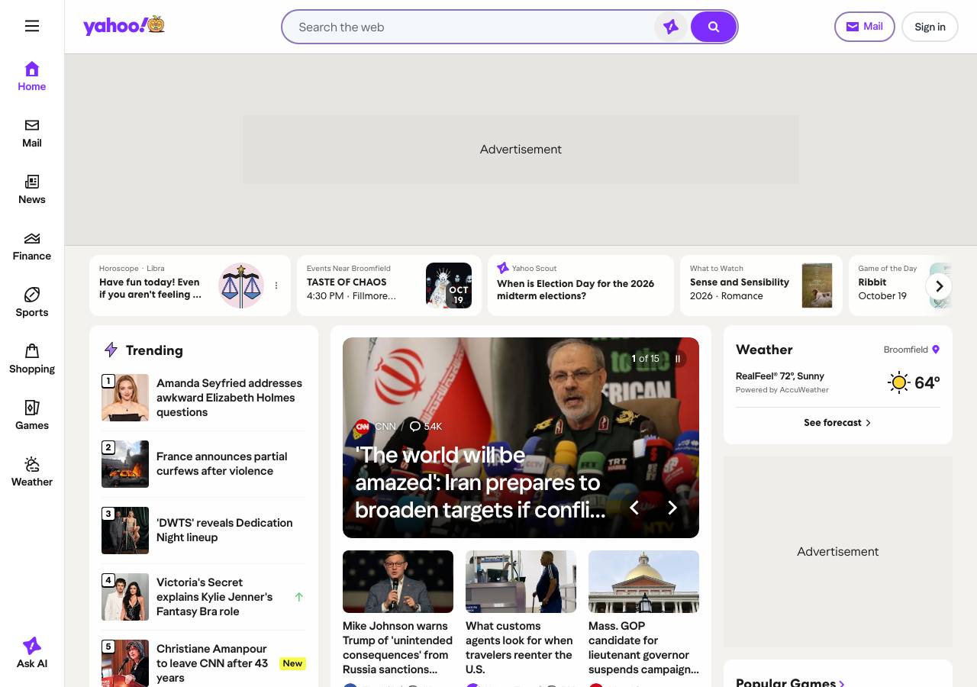
Task: Open the France partial curfews trending story
Action: [203, 464]
